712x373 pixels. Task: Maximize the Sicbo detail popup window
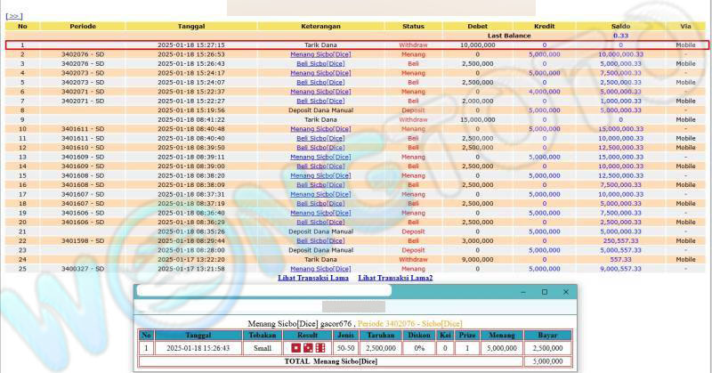[x=544, y=292]
